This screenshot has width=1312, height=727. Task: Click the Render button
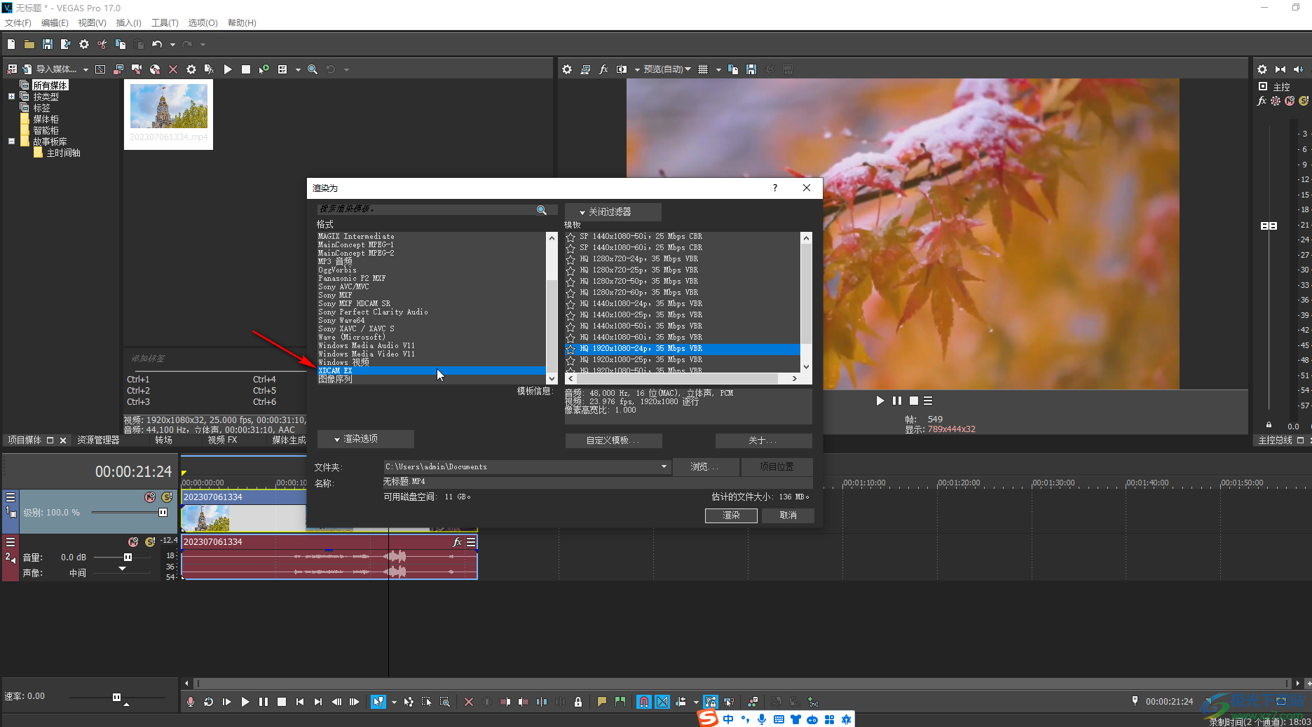[731, 515]
